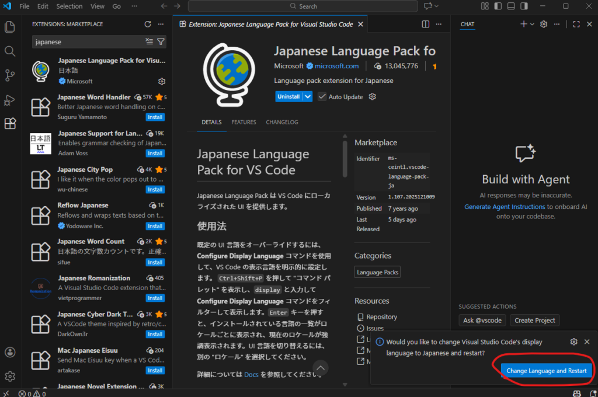Toggle primary side bar visibility
598x397 pixels.
tap(498, 6)
